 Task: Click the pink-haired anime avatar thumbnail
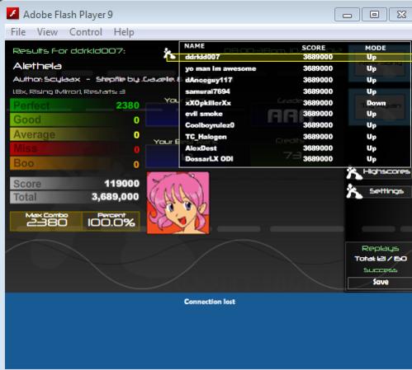(x=178, y=203)
